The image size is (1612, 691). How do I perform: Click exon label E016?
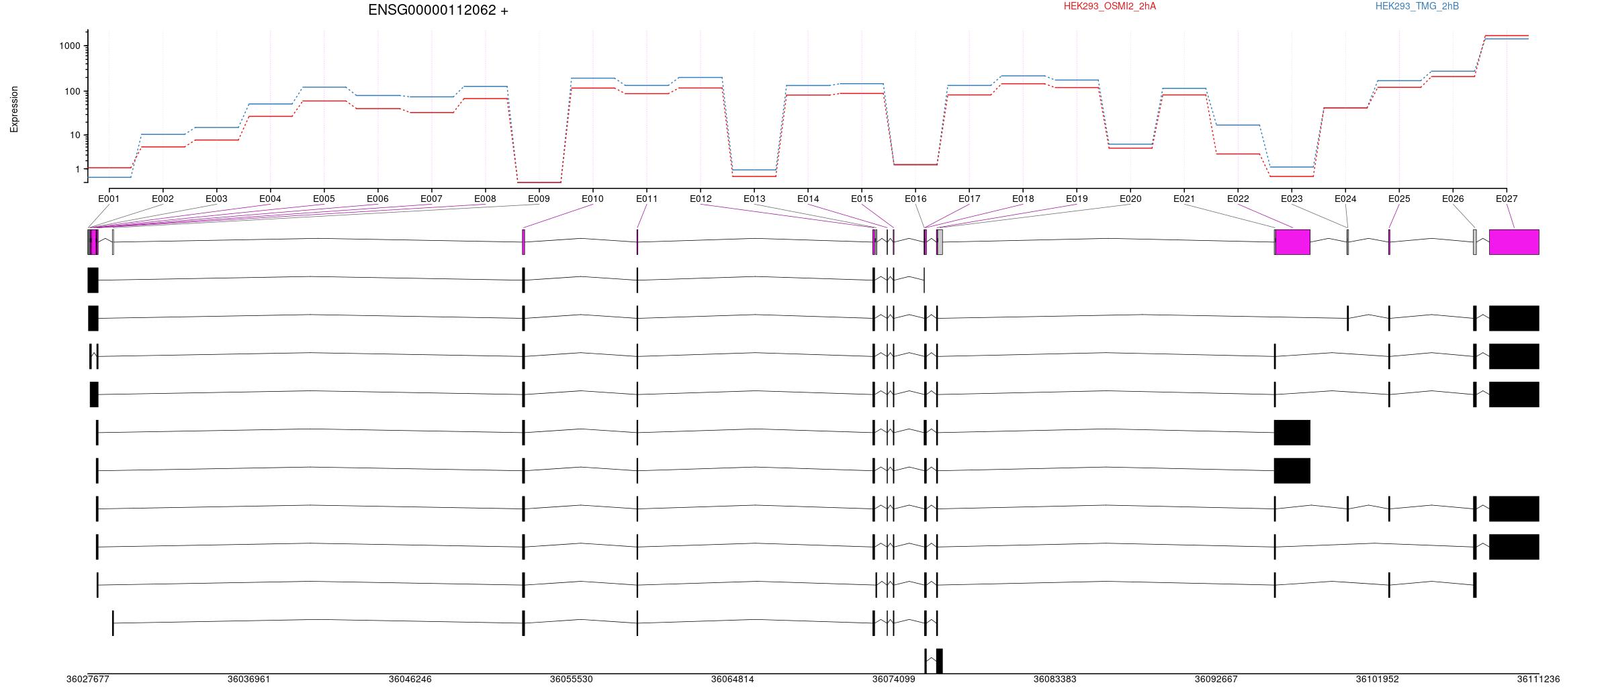tap(915, 199)
